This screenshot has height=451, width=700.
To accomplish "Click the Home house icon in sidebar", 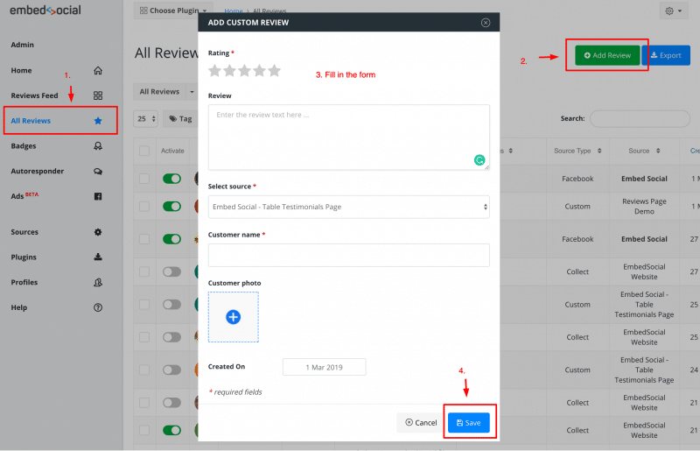I will pyautogui.click(x=98, y=71).
